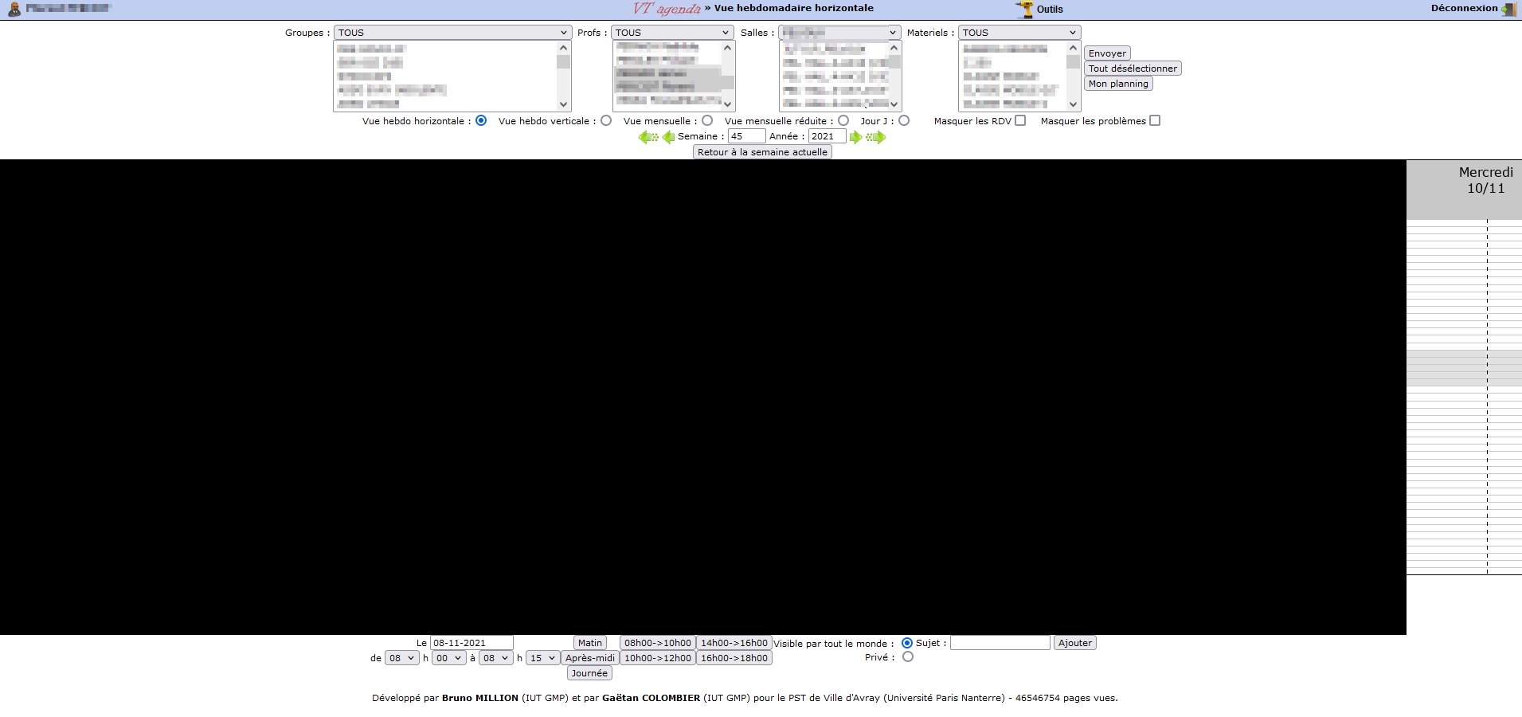Open the Profs TOUS dropdown
Screen dimensions: 1522x717
[673, 33]
